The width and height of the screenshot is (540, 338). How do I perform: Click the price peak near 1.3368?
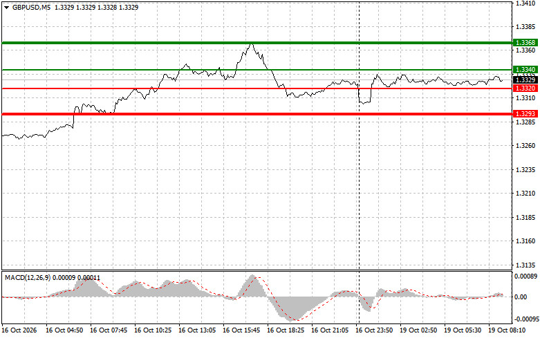pos(252,45)
